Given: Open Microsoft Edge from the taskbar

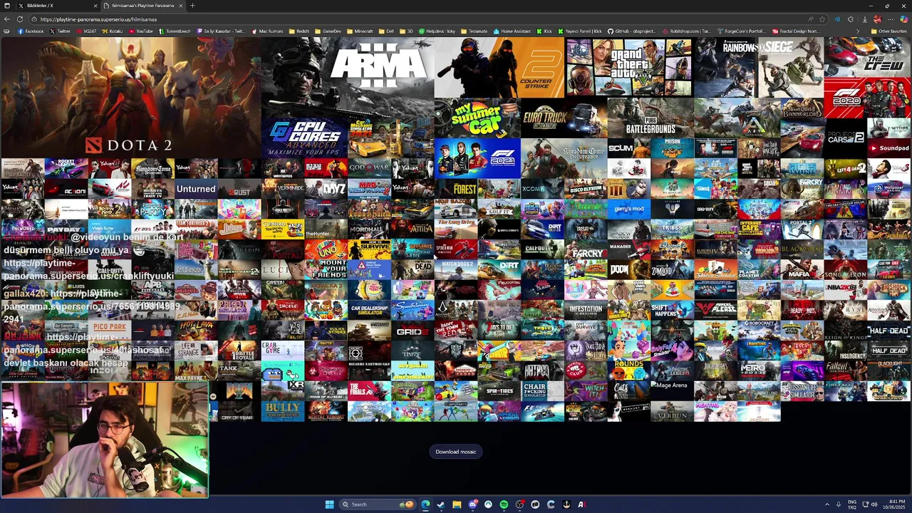Looking at the screenshot, I should click(x=425, y=504).
